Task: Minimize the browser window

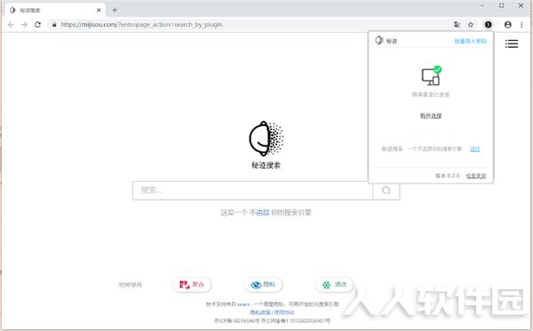Action: [482, 6]
